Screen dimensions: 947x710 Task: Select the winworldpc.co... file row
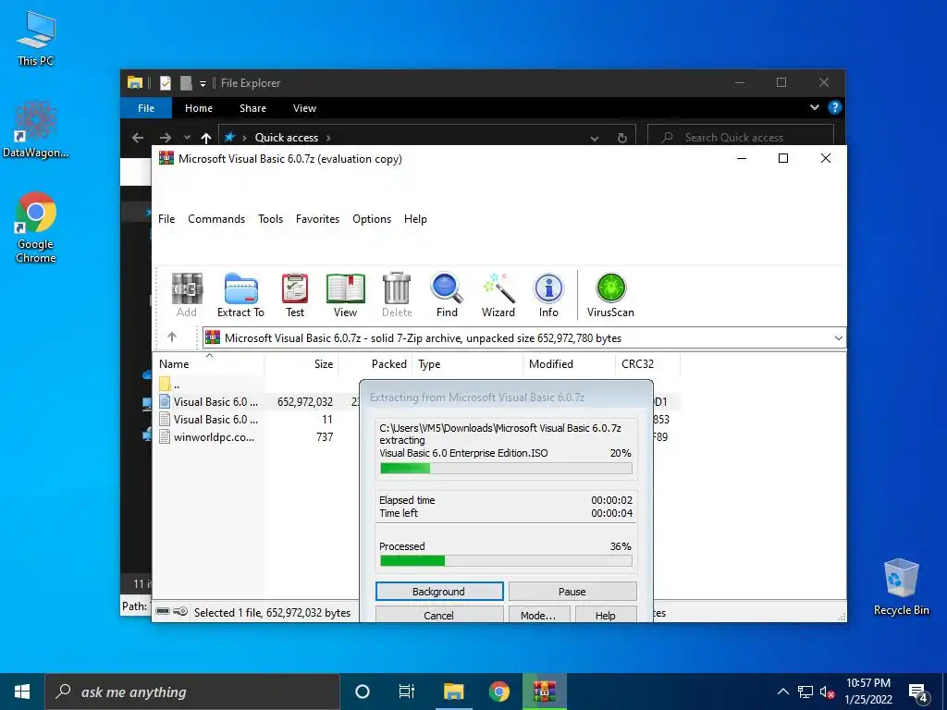[208, 437]
